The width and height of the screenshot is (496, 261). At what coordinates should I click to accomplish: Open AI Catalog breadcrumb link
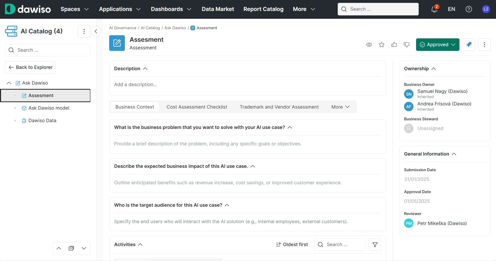(x=150, y=28)
